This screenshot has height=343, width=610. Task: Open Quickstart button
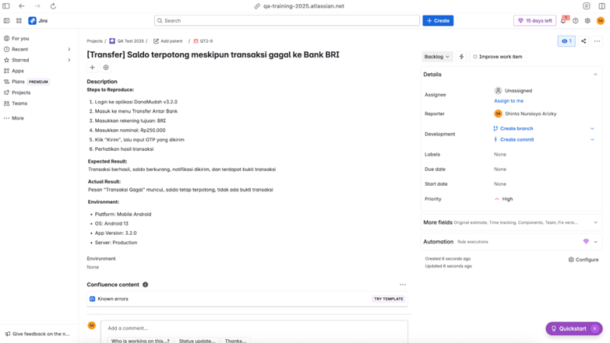[569, 329]
